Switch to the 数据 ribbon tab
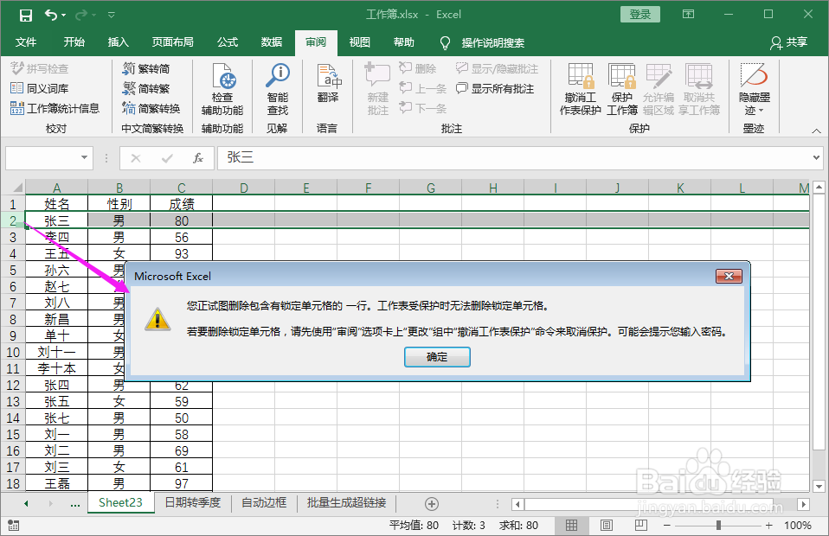 pyautogui.click(x=271, y=42)
